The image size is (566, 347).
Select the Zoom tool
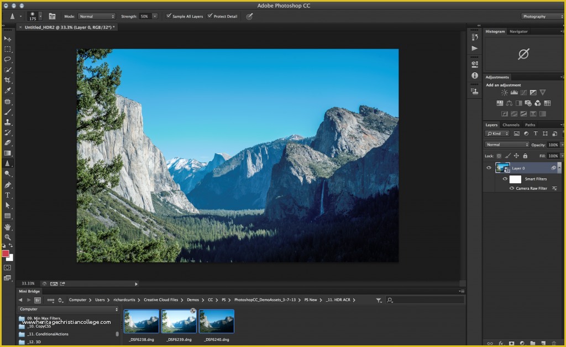tap(7, 237)
